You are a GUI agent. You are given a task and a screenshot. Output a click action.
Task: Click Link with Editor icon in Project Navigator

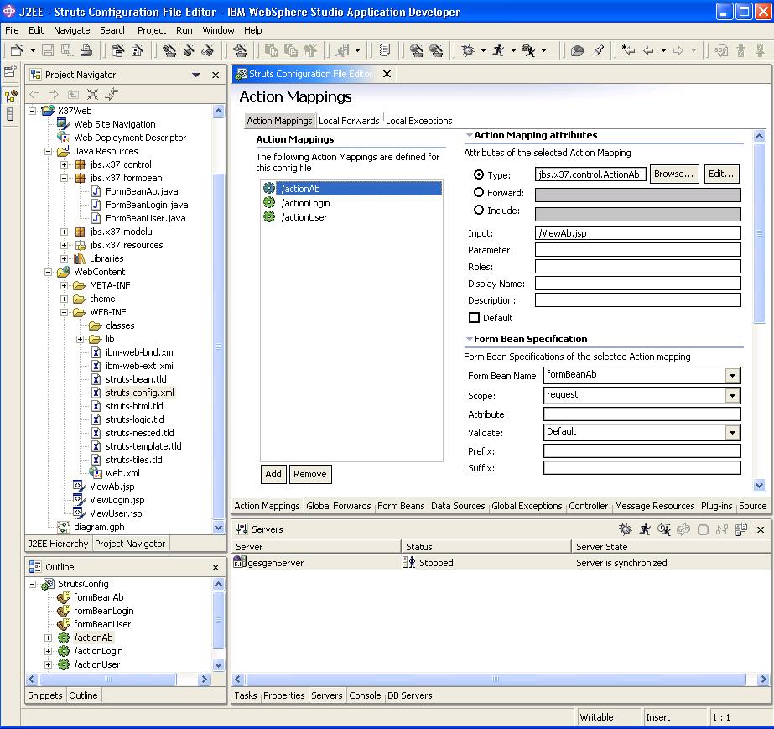click(112, 94)
